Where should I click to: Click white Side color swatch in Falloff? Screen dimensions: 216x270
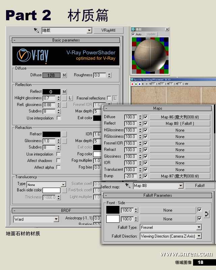coord(113,219)
